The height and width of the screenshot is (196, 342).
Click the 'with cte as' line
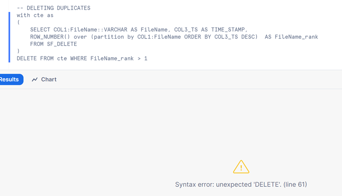tap(35, 15)
